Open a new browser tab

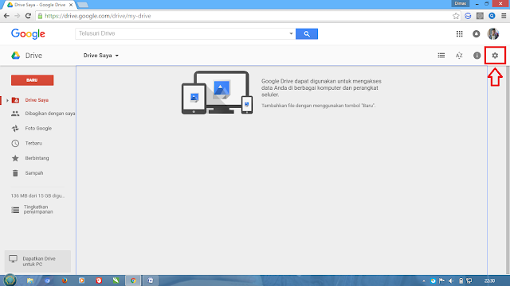point(83,5)
